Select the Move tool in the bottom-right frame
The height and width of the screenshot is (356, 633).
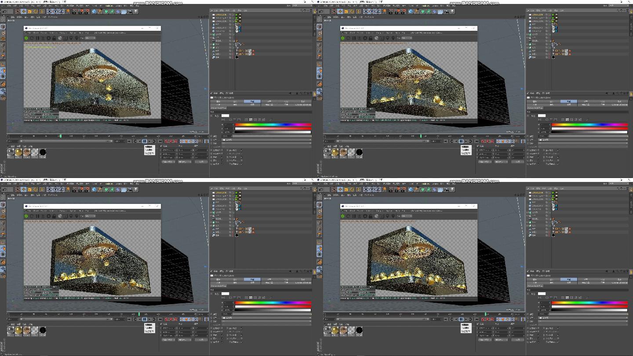click(340, 189)
